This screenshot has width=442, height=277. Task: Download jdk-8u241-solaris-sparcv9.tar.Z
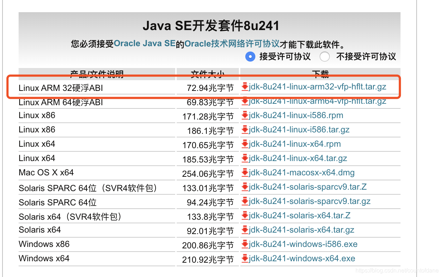pyautogui.click(x=308, y=187)
